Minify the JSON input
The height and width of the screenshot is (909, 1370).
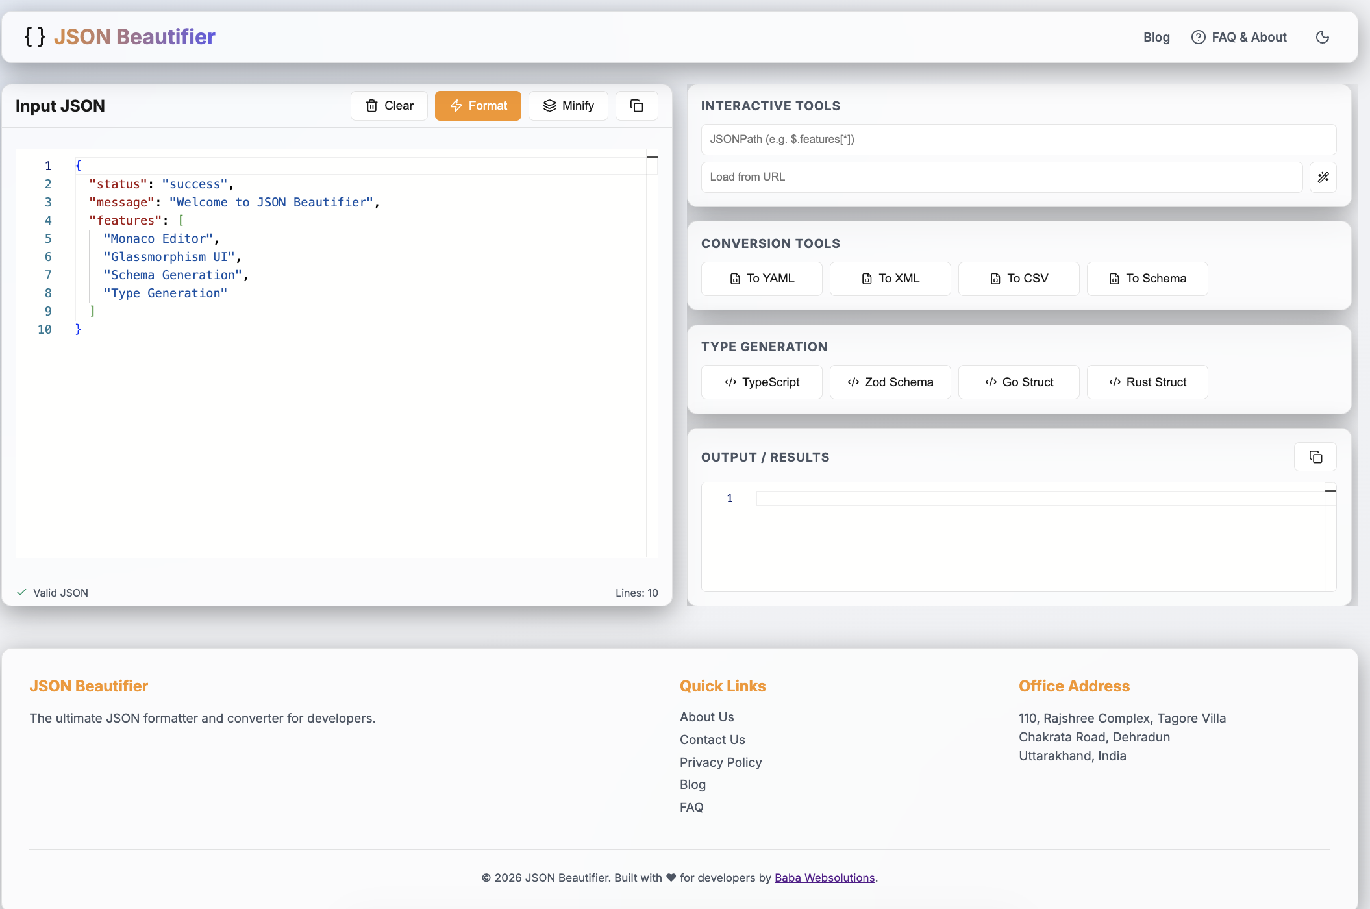pos(568,106)
